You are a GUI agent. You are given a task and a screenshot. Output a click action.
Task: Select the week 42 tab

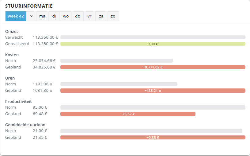coord(16,16)
